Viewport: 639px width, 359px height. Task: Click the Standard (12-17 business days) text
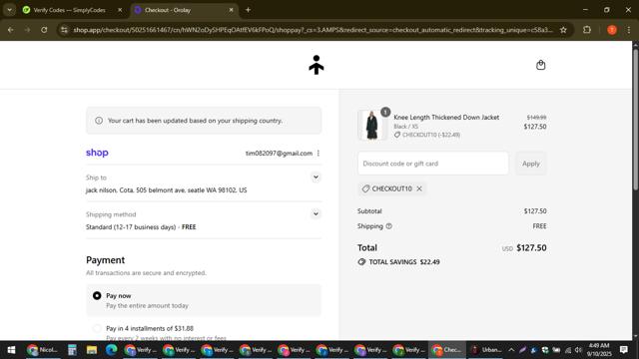pos(131,226)
